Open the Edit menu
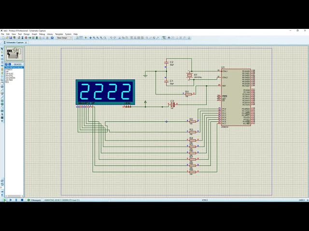The height and width of the screenshot is (231, 309). point(8,34)
